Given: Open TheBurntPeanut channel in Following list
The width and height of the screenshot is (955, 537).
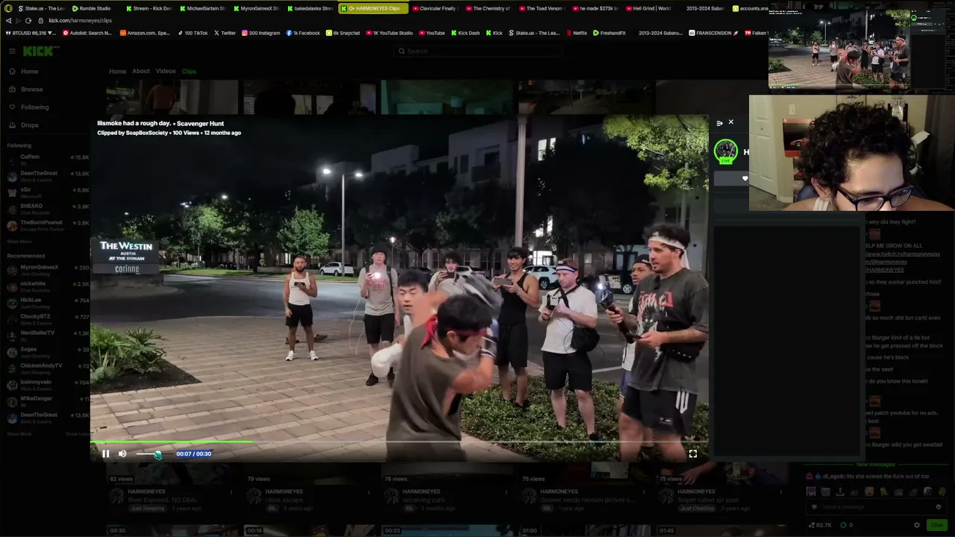Looking at the screenshot, I should tap(48, 225).
